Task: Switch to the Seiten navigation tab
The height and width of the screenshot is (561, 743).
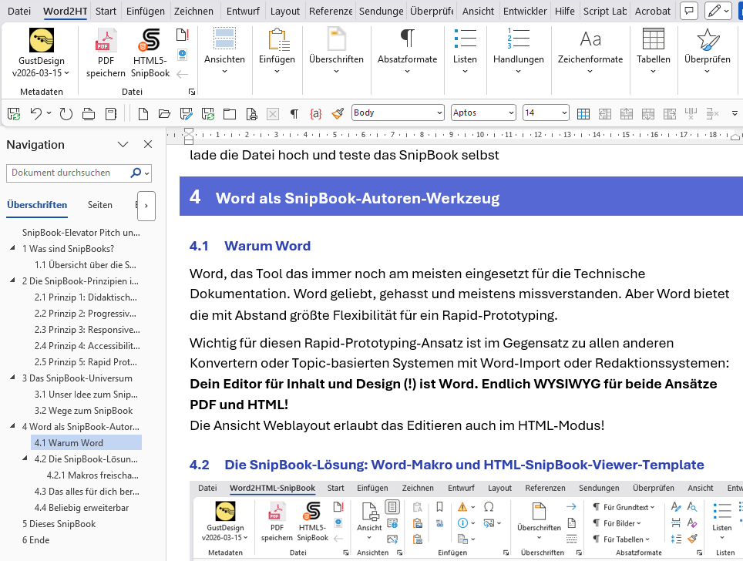Action: point(100,205)
